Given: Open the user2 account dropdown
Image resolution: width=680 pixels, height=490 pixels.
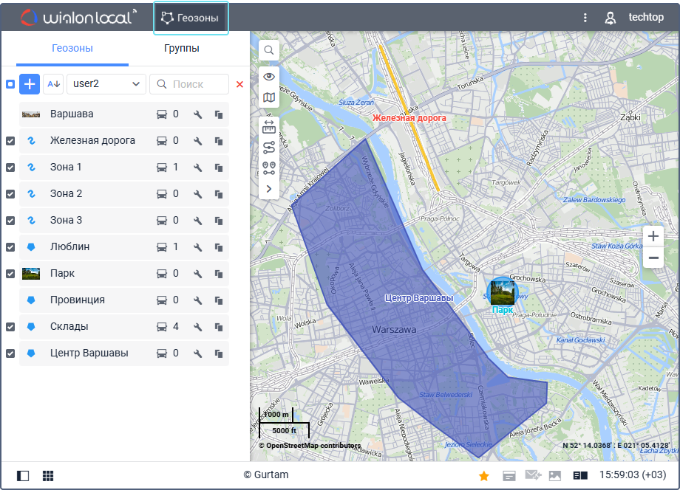Looking at the screenshot, I should [x=106, y=84].
